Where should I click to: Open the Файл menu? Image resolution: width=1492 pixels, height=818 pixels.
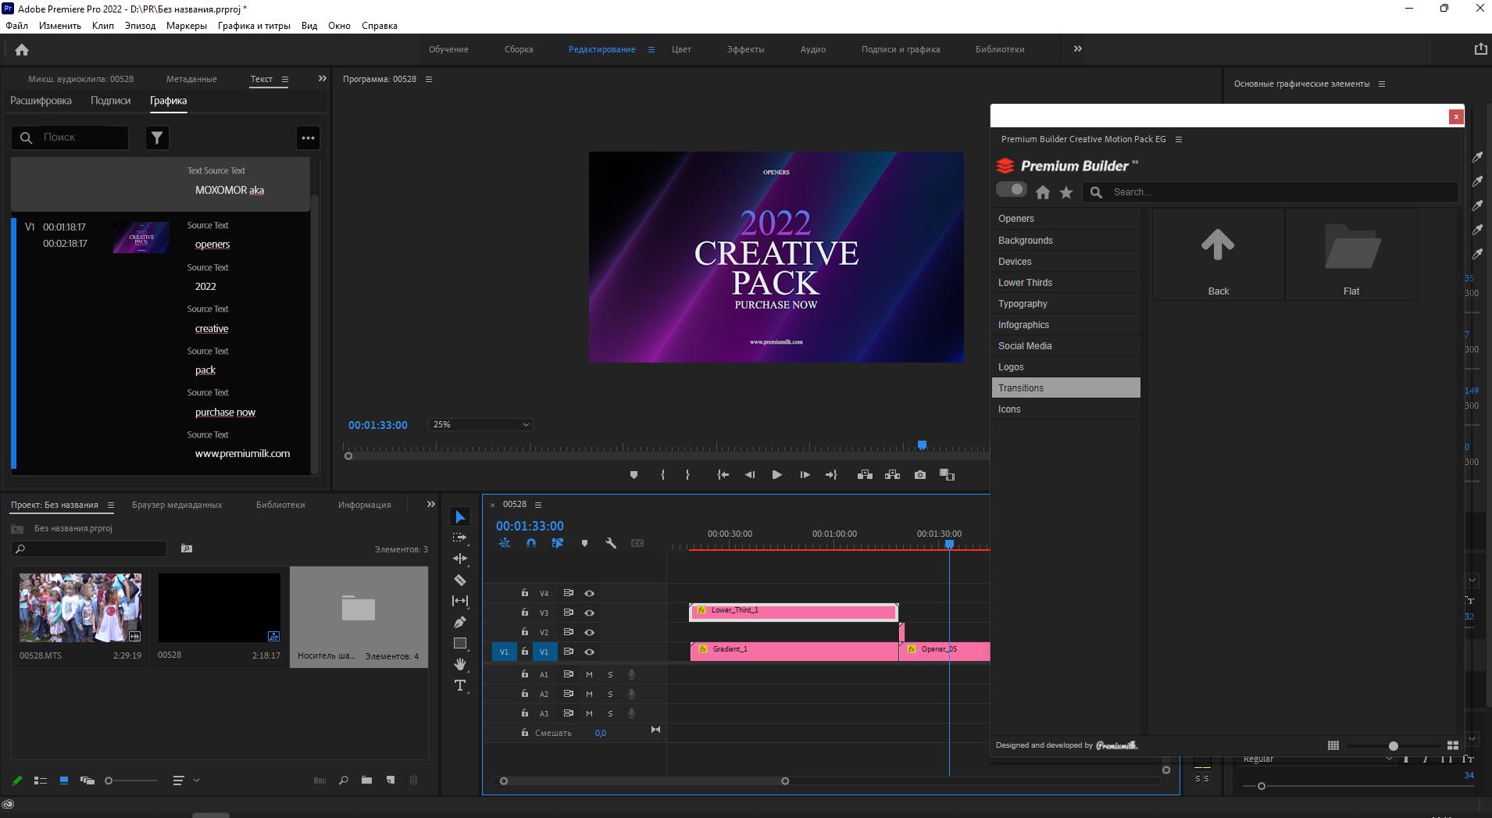pyautogui.click(x=16, y=26)
